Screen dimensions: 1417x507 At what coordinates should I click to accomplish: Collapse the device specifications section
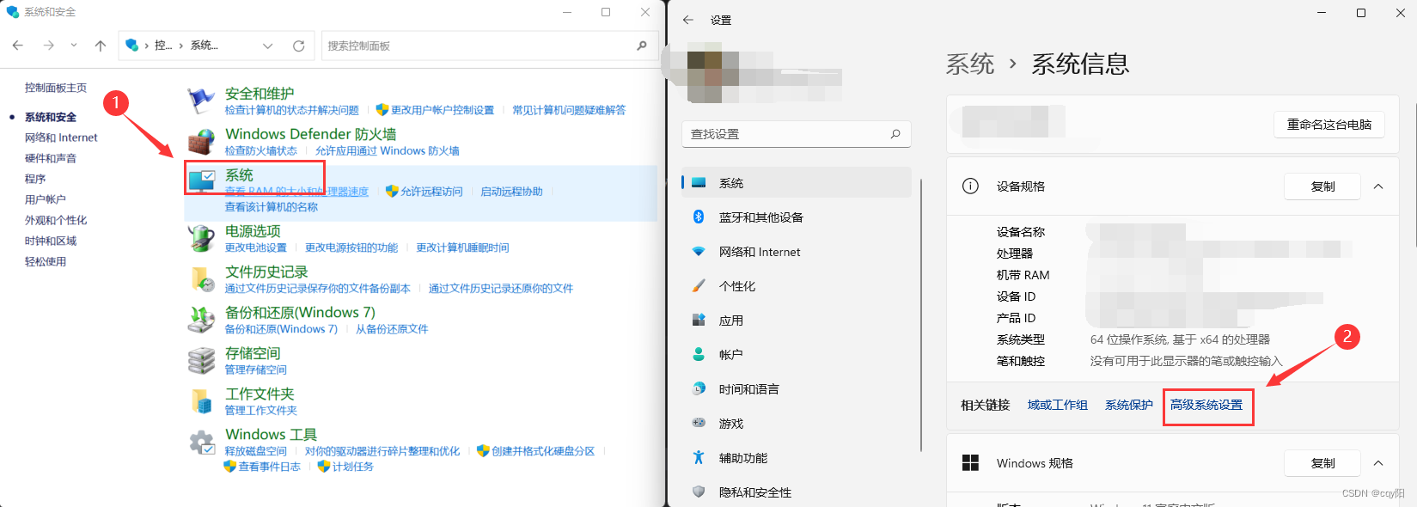[x=1378, y=186]
